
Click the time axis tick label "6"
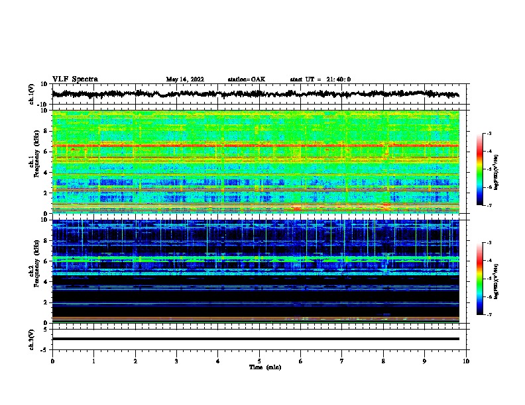click(x=301, y=361)
